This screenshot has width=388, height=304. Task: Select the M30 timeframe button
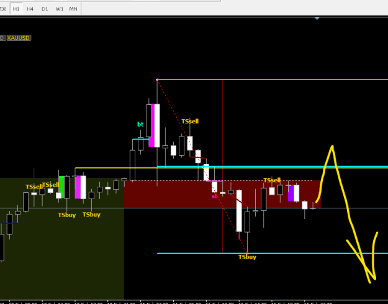coord(3,9)
